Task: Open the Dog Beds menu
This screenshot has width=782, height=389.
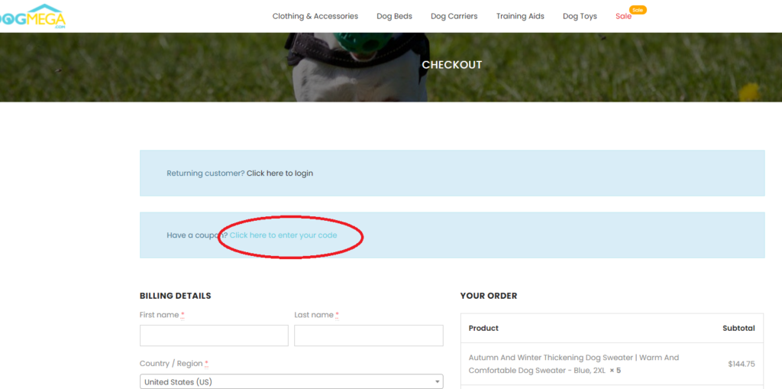Action: (x=395, y=17)
